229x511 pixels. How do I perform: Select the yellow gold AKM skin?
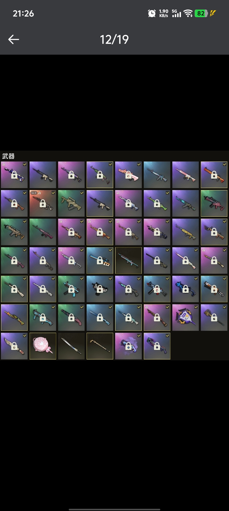185,232
